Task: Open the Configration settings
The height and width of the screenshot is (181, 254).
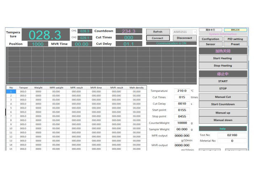Action: [210, 39]
